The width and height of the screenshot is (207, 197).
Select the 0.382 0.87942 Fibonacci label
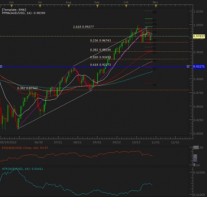[27, 88]
